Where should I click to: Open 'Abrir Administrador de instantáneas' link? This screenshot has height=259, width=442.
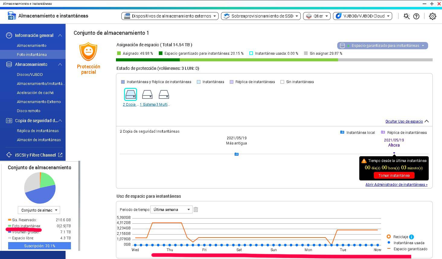(x=396, y=184)
